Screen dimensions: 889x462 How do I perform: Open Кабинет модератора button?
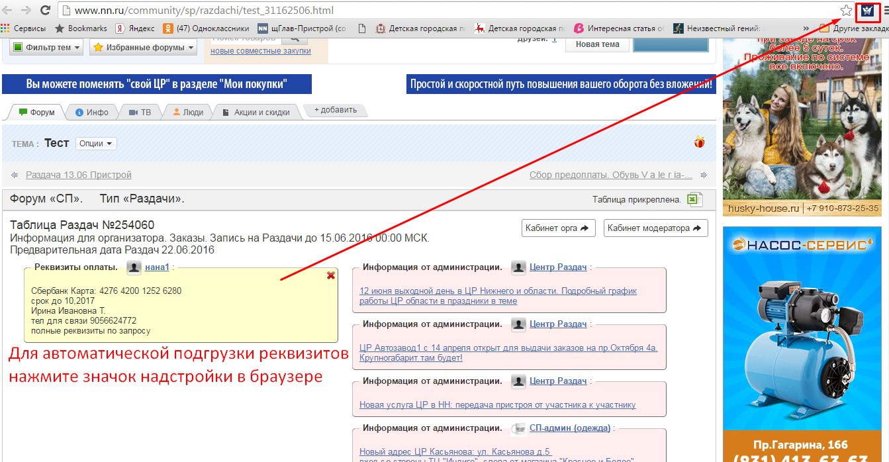tap(656, 228)
